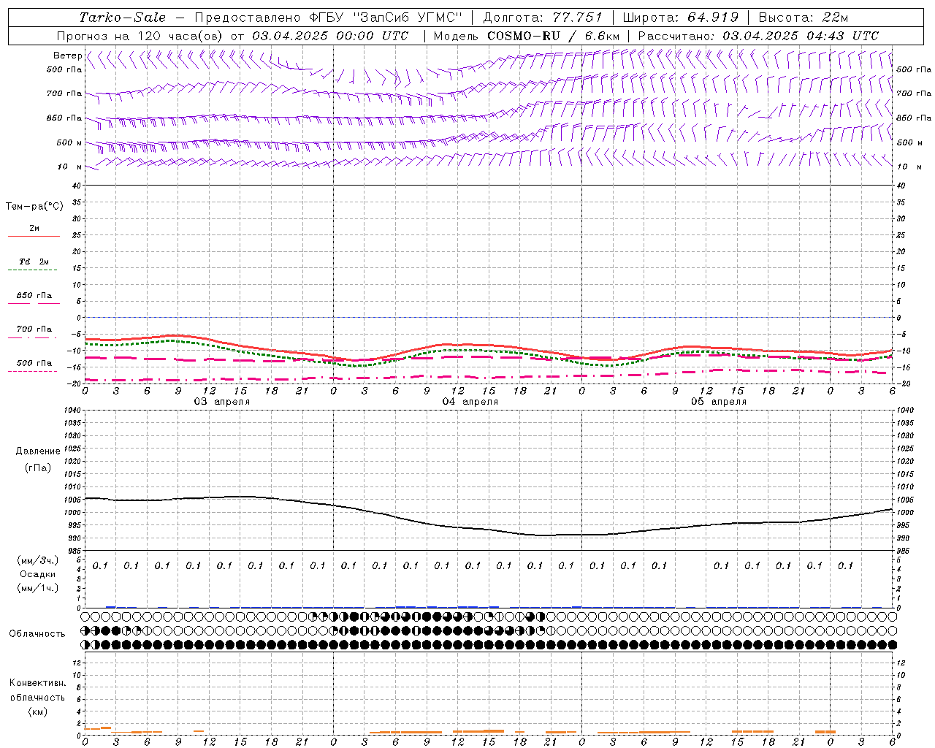Click the red dash-dot line sample under 700 гПа legend
Image resolution: width=935 pixels, height=748 pixels.
pyautogui.click(x=33, y=337)
